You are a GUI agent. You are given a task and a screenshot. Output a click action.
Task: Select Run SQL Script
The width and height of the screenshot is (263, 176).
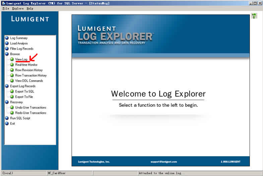[x=20, y=118]
